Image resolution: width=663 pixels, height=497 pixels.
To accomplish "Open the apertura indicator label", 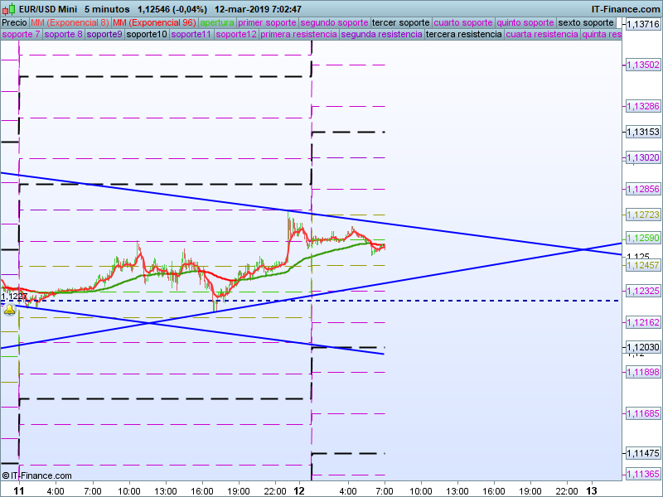I will click(x=217, y=22).
